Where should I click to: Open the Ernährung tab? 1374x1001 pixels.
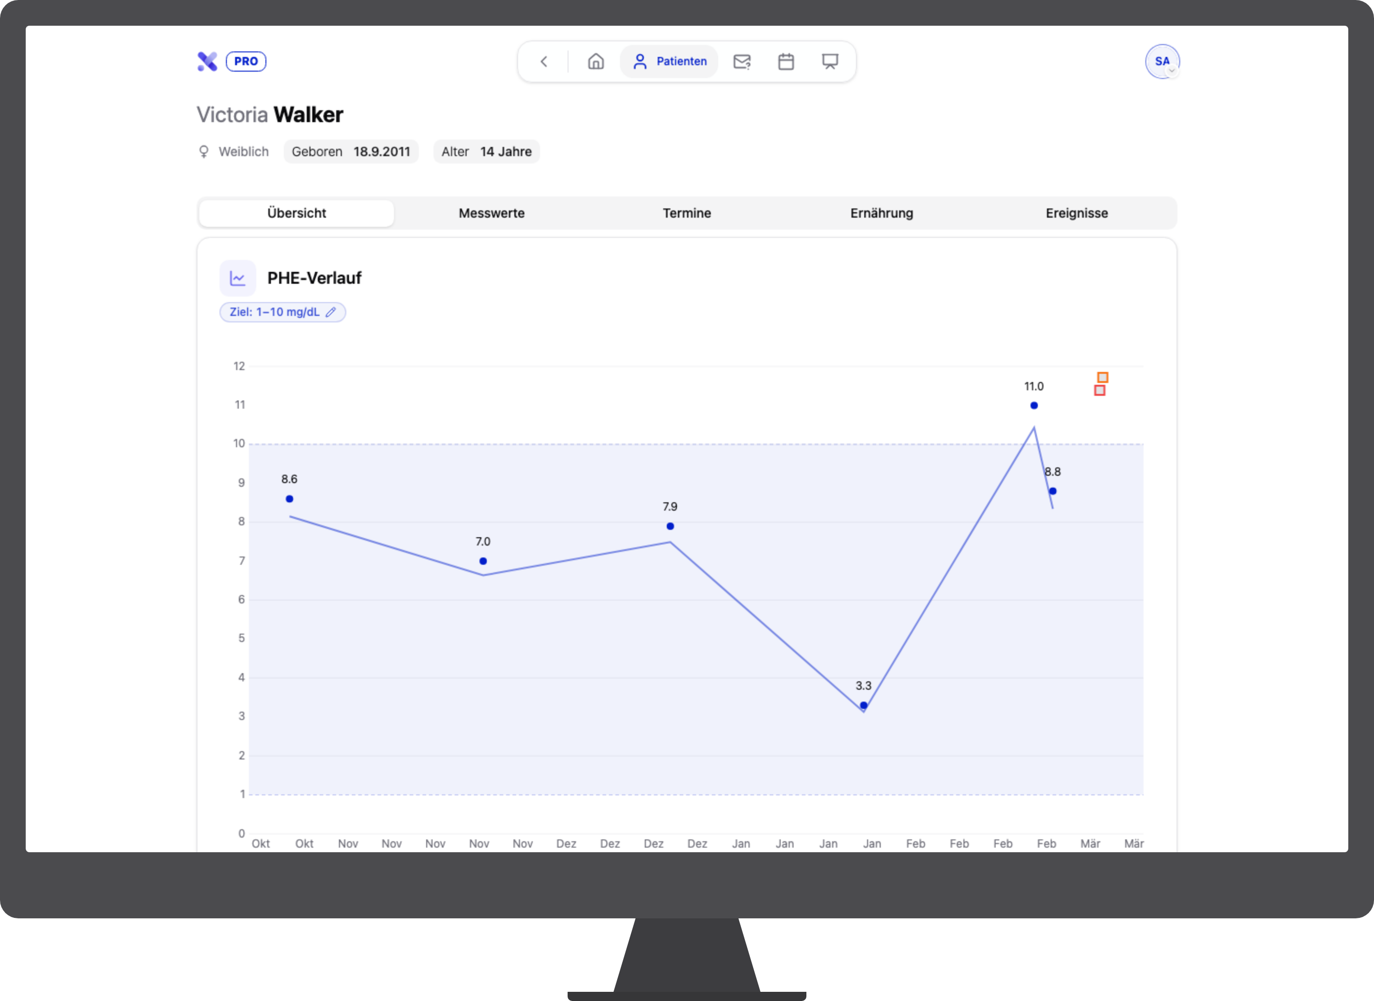(x=881, y=214)
